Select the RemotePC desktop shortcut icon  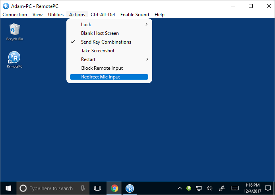pos(14,59)
